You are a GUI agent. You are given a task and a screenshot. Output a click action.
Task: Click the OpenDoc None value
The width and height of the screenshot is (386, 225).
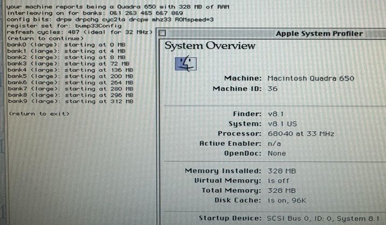click(x=277, y=153)
